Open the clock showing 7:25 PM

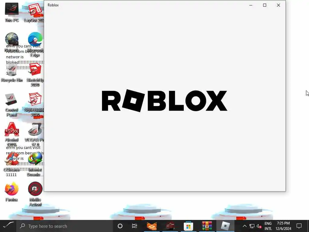[x=283, y=226]
